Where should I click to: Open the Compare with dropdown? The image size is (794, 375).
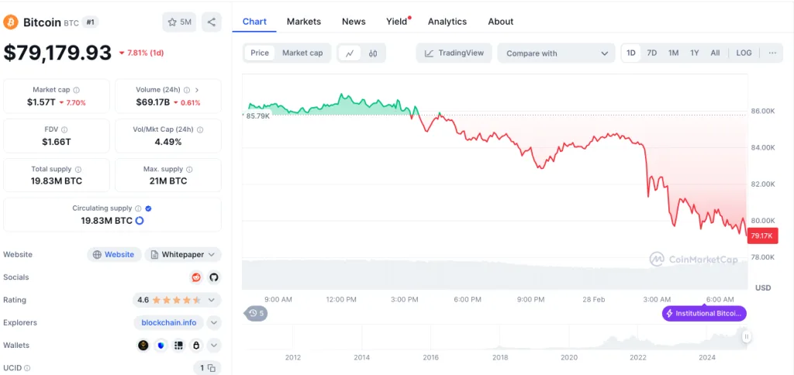pyautogui.click(x=556, y=53)
